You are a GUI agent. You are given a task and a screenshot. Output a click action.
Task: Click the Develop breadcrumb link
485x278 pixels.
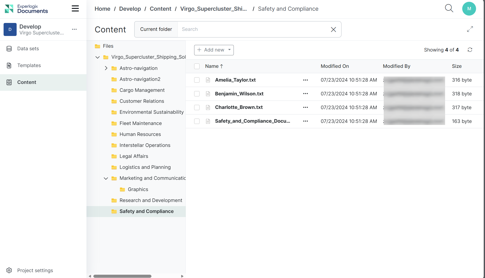click(x=130, y=9)
